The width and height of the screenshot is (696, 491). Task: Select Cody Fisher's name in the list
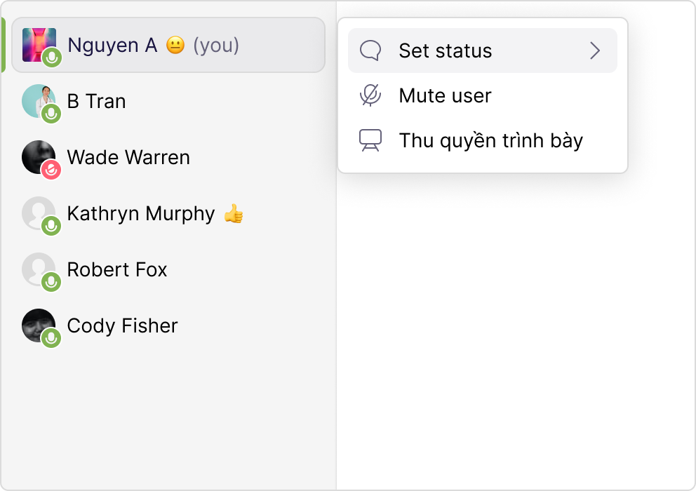coord(122,325)
